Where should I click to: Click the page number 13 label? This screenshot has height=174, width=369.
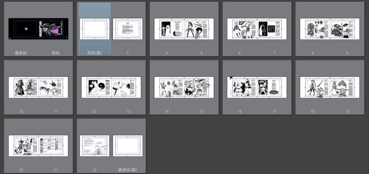(129, 111)
